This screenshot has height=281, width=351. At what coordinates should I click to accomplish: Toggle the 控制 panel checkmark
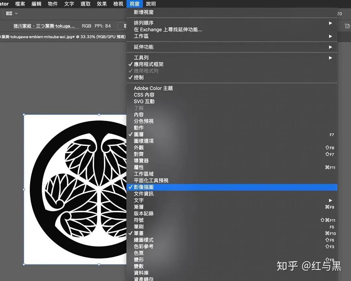(x=232, y=78)
